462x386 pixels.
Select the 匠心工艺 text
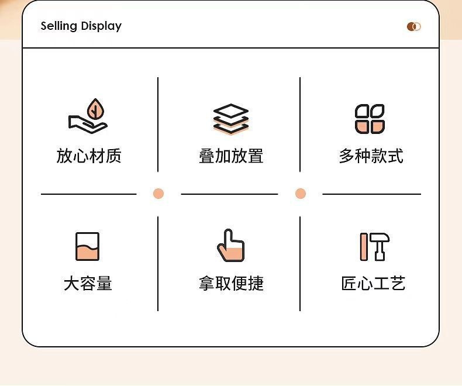click(373, 284)
